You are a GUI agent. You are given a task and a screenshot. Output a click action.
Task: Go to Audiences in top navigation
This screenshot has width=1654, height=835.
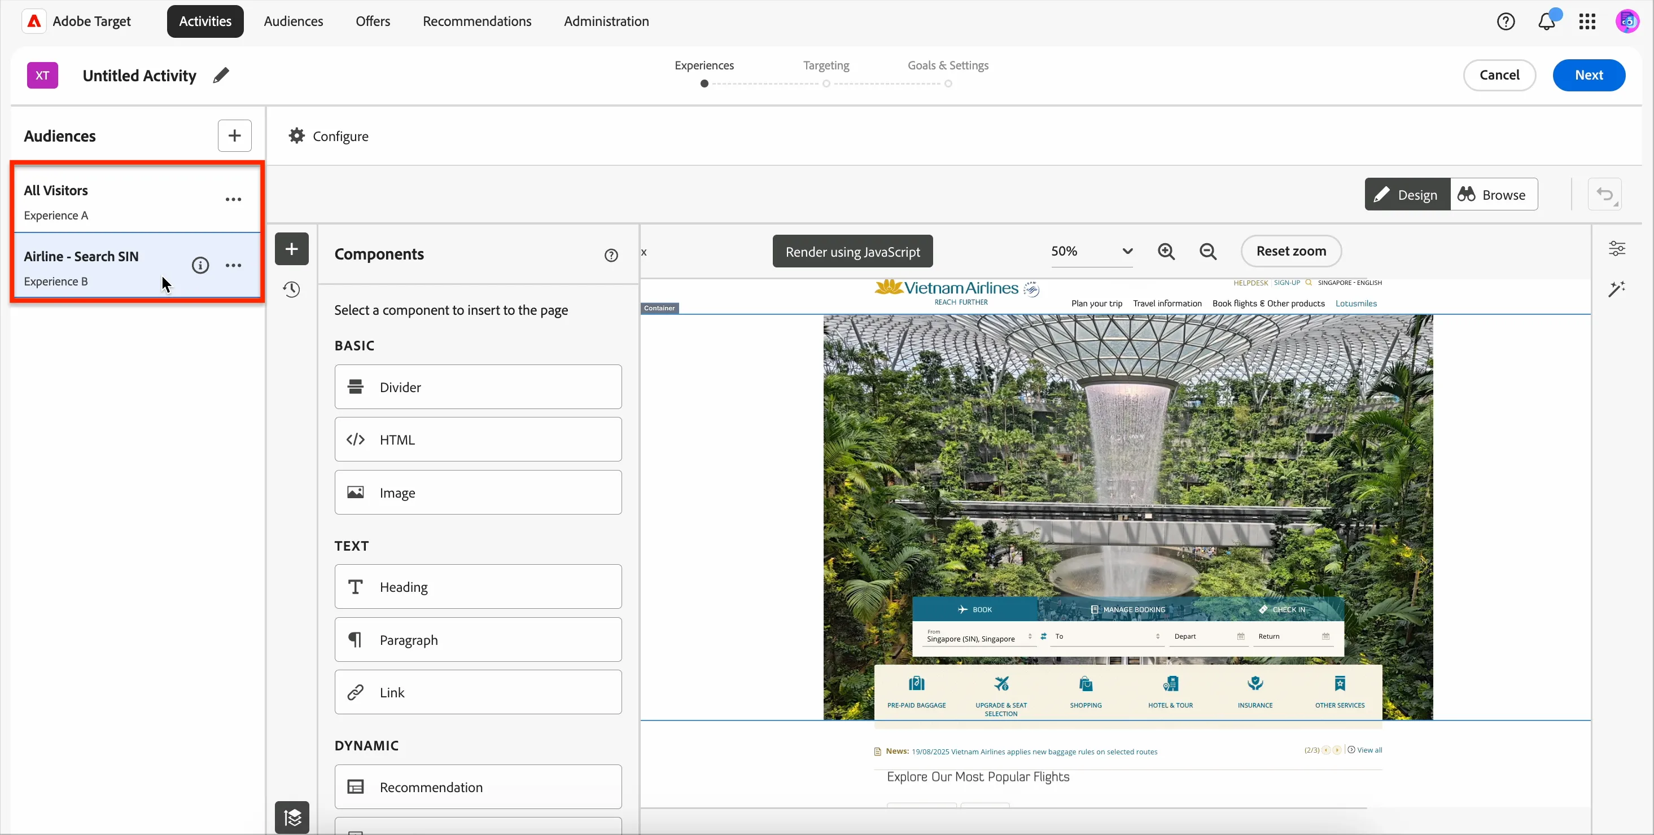point(294,21)
